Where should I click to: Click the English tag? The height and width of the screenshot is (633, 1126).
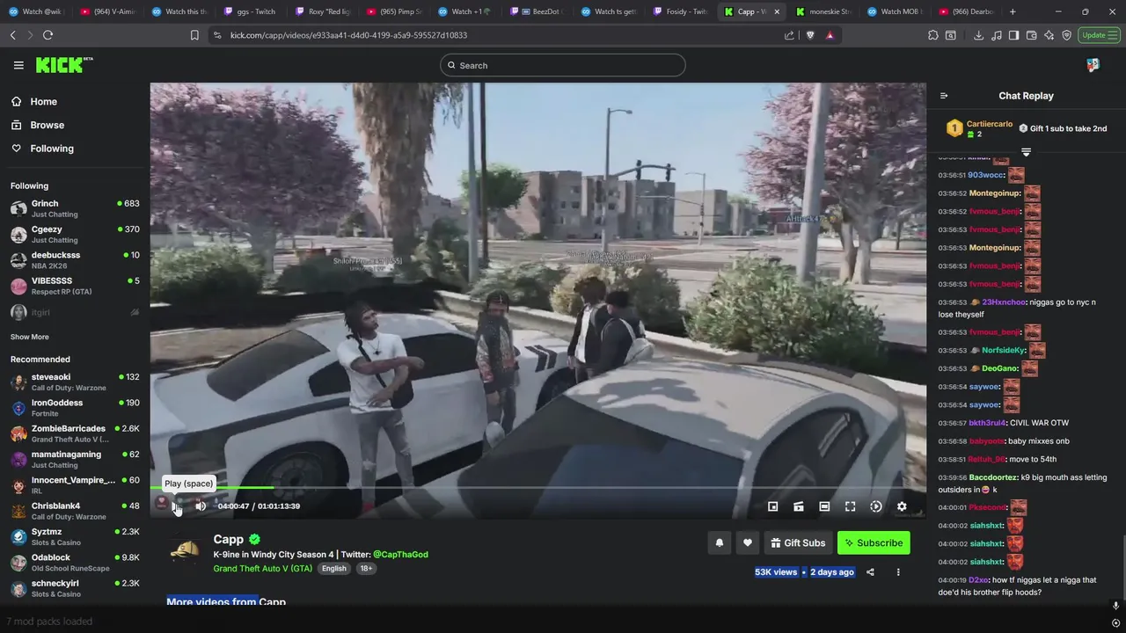pyautogui.click(x=334, y=569)
